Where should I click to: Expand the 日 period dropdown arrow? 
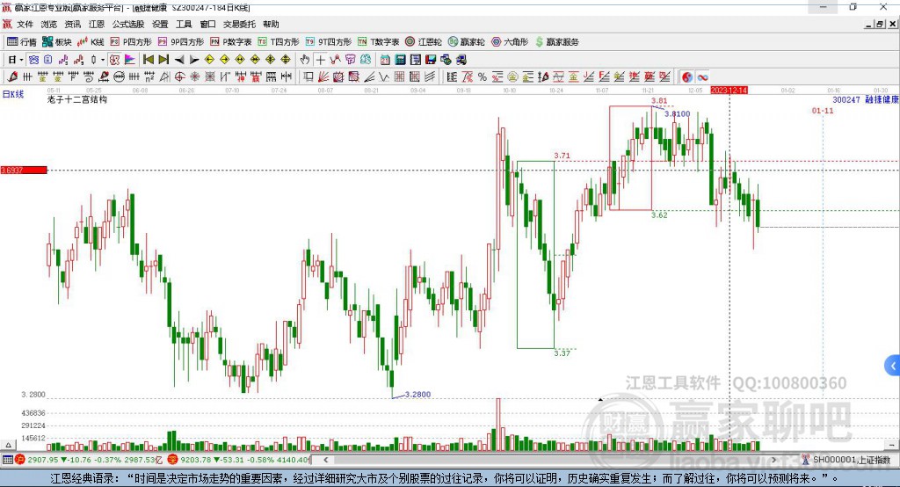[21, 60]
